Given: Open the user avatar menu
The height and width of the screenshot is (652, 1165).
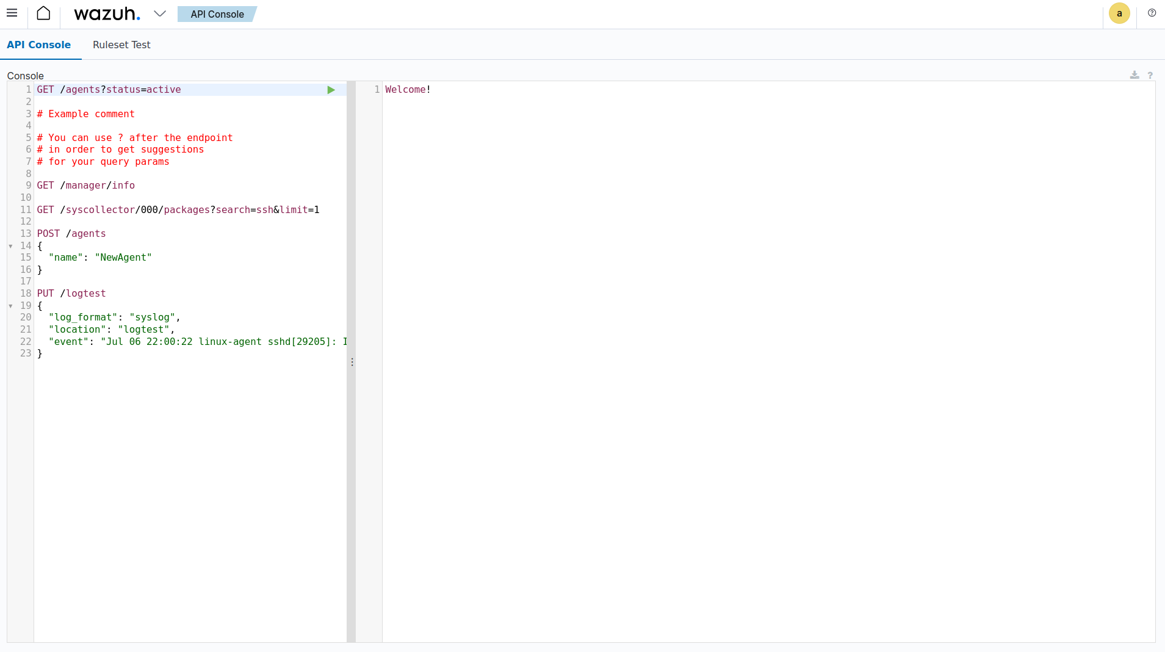Looking at the screenshot, I should [x=1119, y=13].
